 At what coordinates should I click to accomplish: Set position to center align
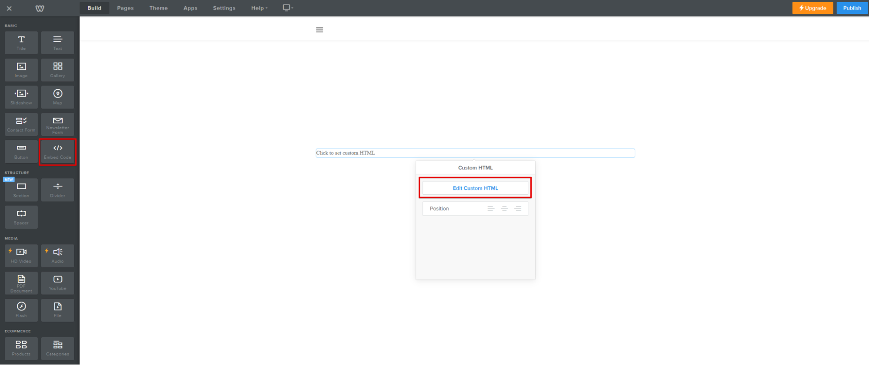coord(504,209)
